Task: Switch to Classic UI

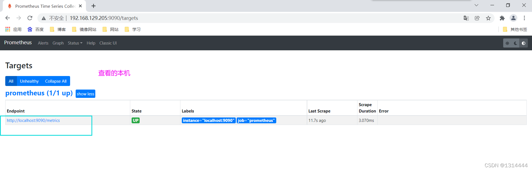Action: coord(108,43)
